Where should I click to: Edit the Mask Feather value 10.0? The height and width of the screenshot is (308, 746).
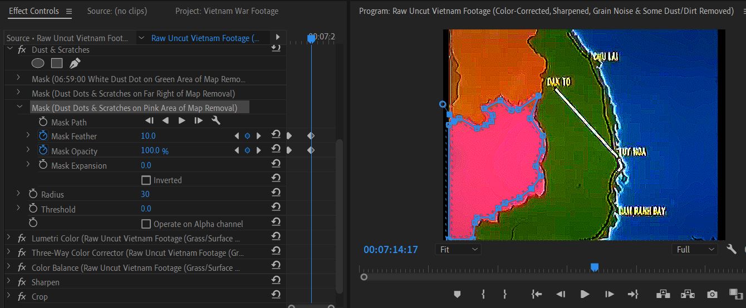tap(148, 136)
